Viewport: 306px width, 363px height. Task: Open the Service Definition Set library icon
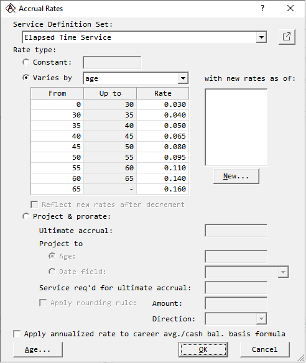tap(287, 37)
